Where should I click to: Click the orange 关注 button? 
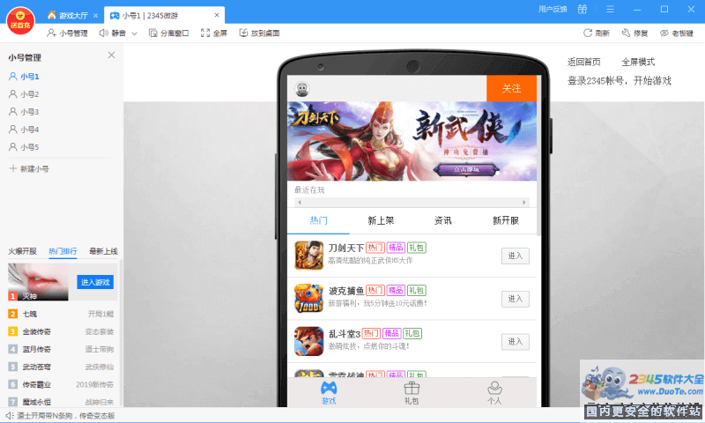(511, 88)
